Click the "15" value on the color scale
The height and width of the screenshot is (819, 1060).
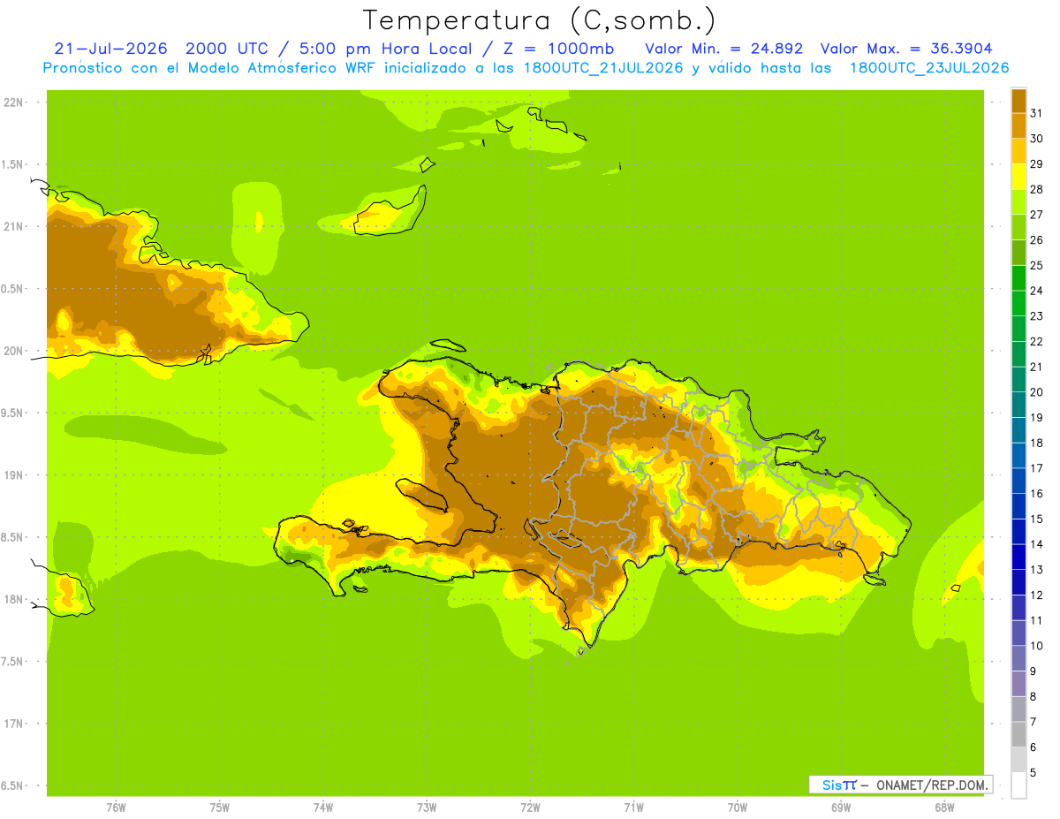tap(1036, 519)
